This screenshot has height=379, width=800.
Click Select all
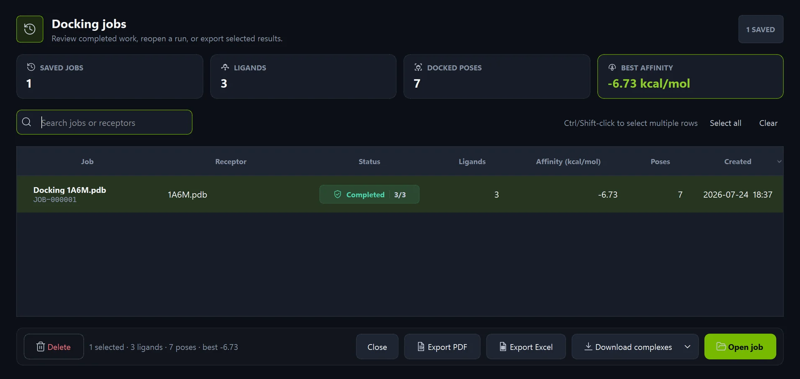725,123
